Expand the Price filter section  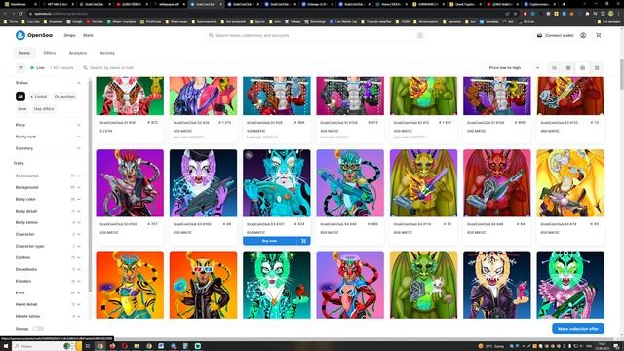(48, 125)
